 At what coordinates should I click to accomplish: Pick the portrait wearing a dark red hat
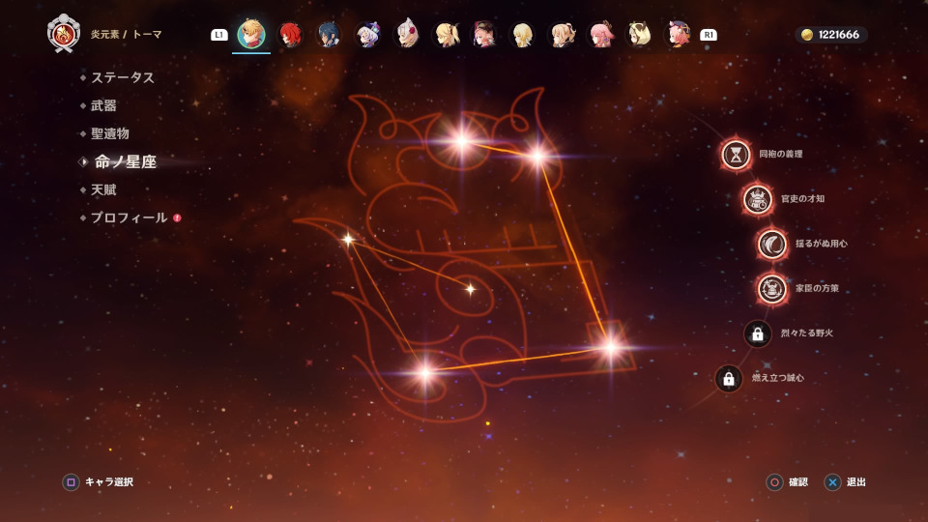pyautogui.click(x=484, y=35)
